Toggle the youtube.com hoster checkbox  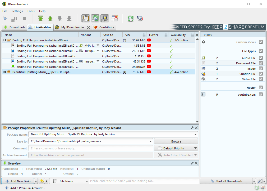[x=261, y=94]
